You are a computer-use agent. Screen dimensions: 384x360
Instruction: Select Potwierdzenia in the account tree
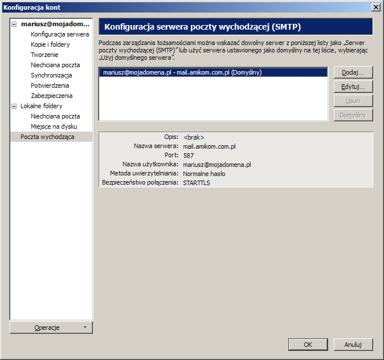click(x=50, y=85)
